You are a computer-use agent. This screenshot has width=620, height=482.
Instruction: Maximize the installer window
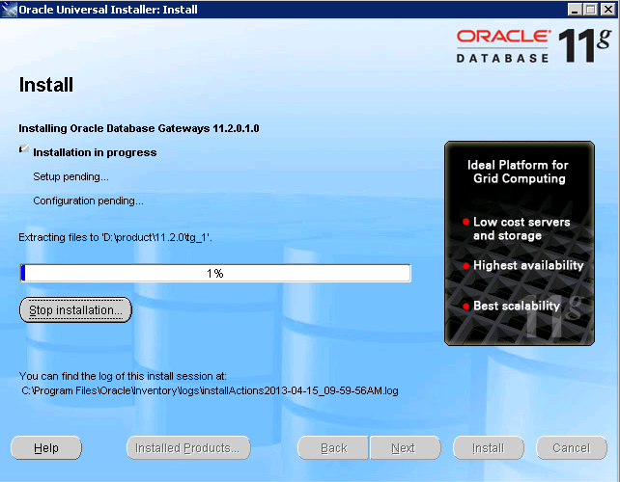[591, 10]
